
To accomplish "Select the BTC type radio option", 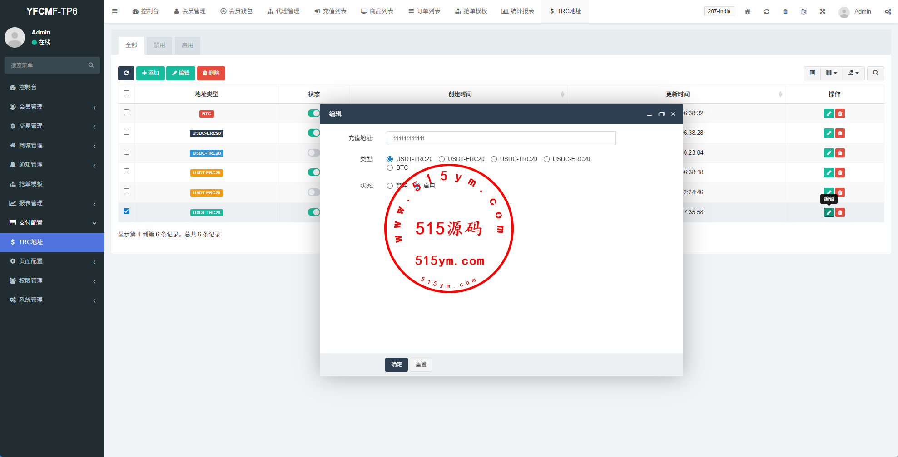I will coord(390,168).
